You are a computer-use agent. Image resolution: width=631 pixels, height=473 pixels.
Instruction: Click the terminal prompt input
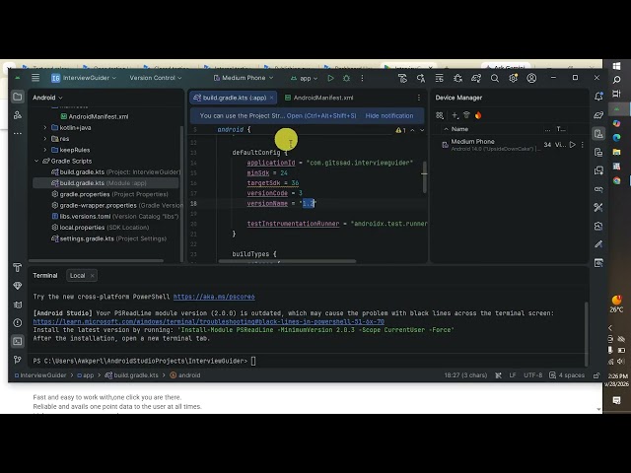pos(253,362)
